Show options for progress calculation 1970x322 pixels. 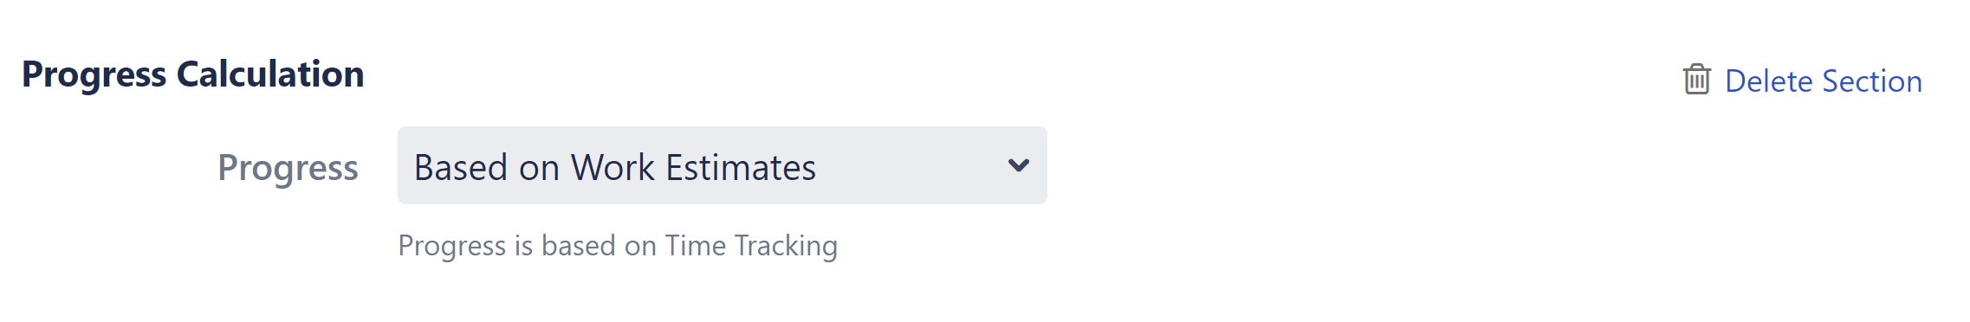[x=722, y=165]
